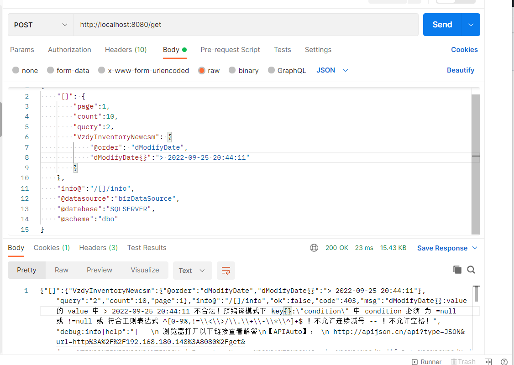Toggle two-pane layout icon in status bar
This screenshot has width=514, height=365.
click(x=488, y=361)
